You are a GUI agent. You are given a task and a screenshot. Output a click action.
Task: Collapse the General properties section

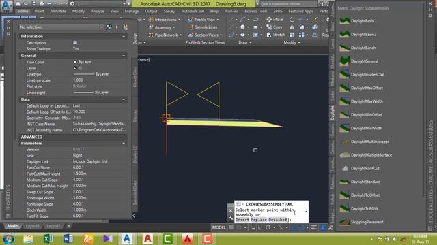[x=124, y=56]
